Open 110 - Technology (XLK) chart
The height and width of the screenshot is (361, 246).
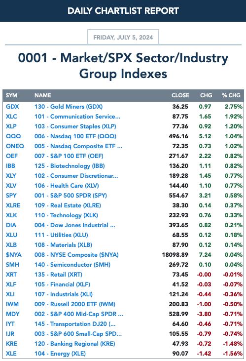(66, 215)
